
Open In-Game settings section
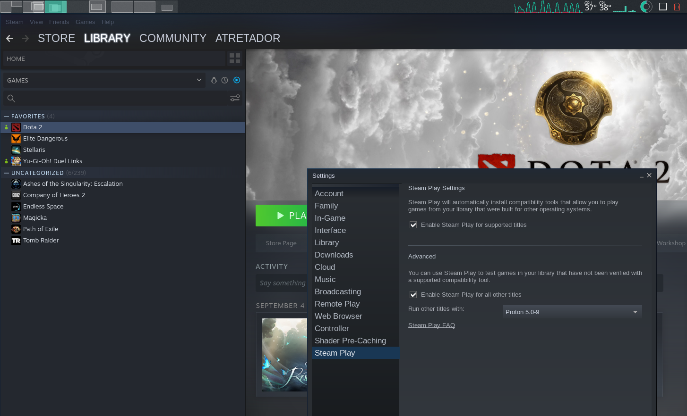(355, 218)
